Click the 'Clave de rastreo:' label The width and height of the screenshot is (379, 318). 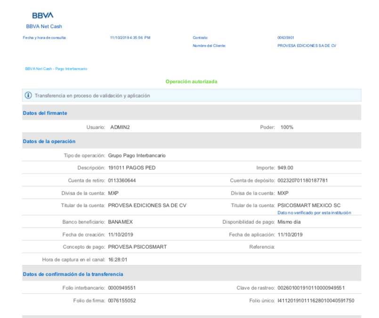(x=256, y=288)
